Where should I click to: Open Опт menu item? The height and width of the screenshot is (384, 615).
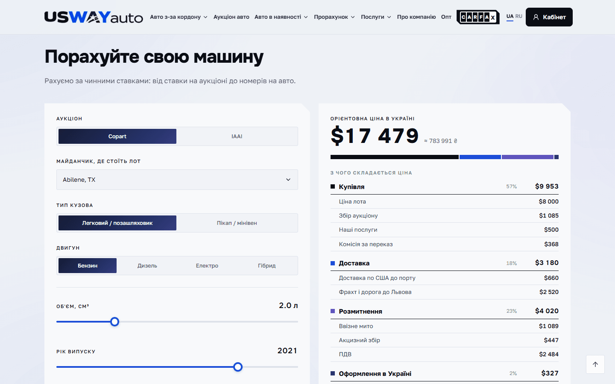(446, 17)
